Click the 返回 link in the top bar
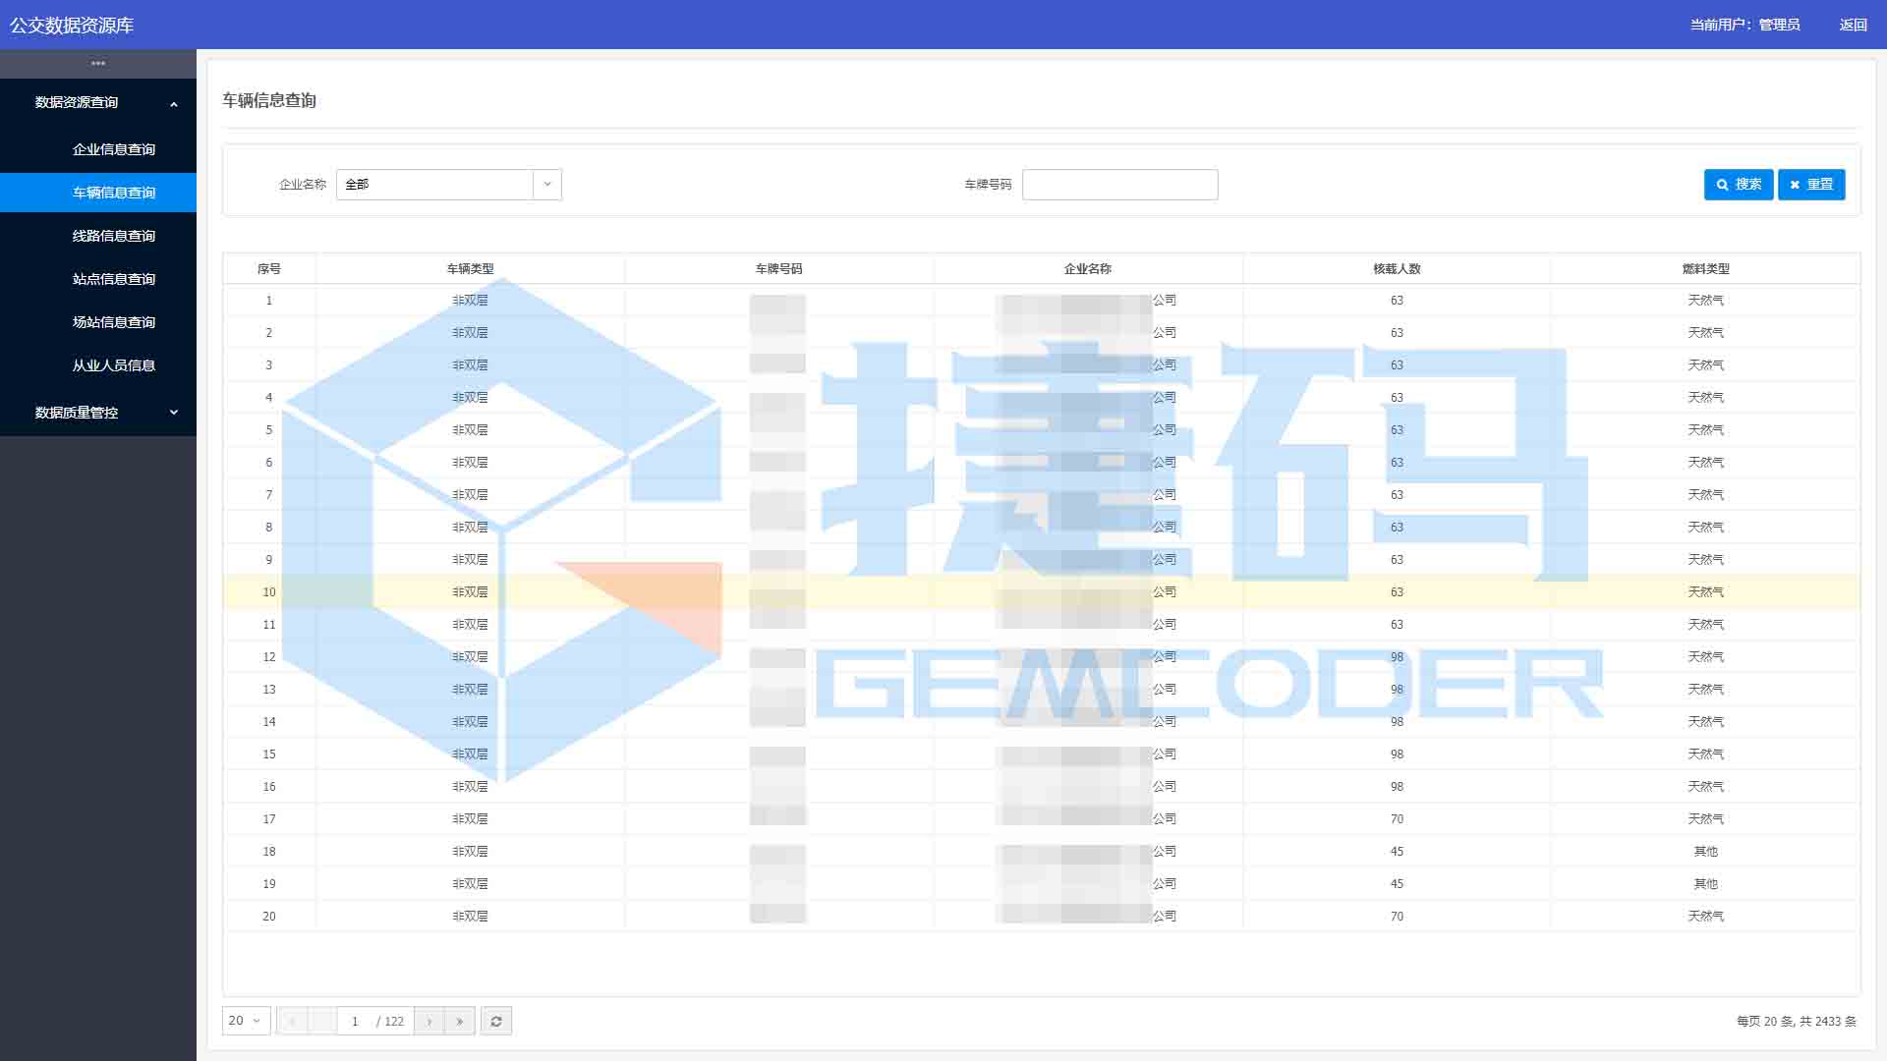The width and height of the screenshot is (1887, 1061). 1854,25
